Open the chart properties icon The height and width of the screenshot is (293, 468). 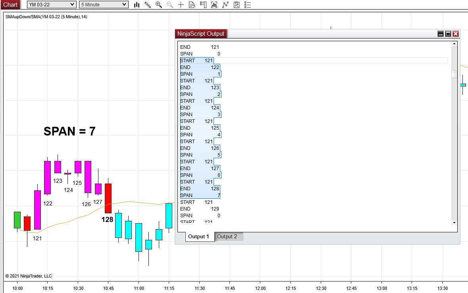[237, 5]
